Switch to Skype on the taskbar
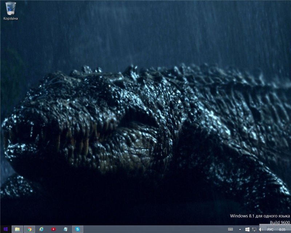The image size is (291, 233). [77, 229]
